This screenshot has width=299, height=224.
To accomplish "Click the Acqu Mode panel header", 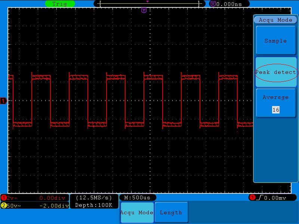I will (x=275, y=20).
